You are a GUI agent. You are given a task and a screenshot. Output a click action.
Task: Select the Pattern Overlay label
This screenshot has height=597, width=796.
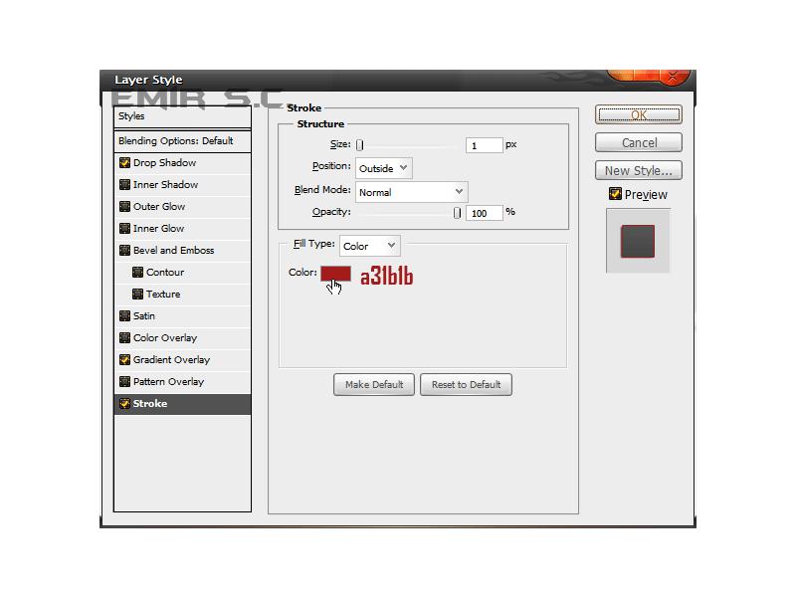168,382
